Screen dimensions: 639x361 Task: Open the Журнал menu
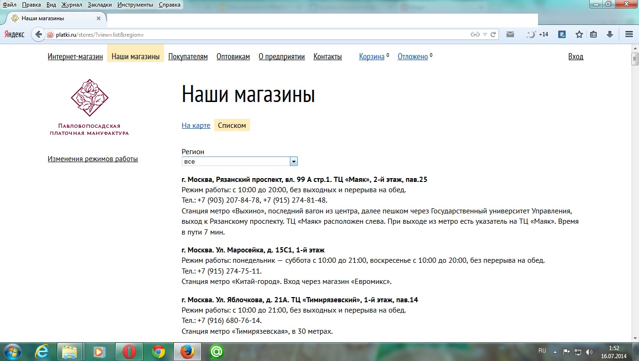coord(71,5)
